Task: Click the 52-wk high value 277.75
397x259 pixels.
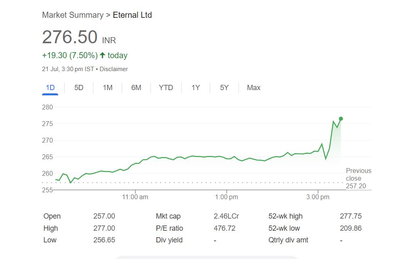Action: pos(351,216)
